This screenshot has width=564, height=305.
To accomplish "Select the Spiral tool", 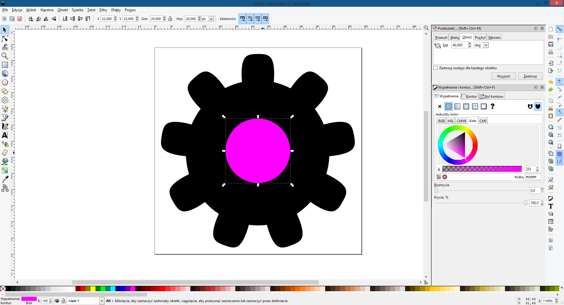I will (x=5, y=100).
